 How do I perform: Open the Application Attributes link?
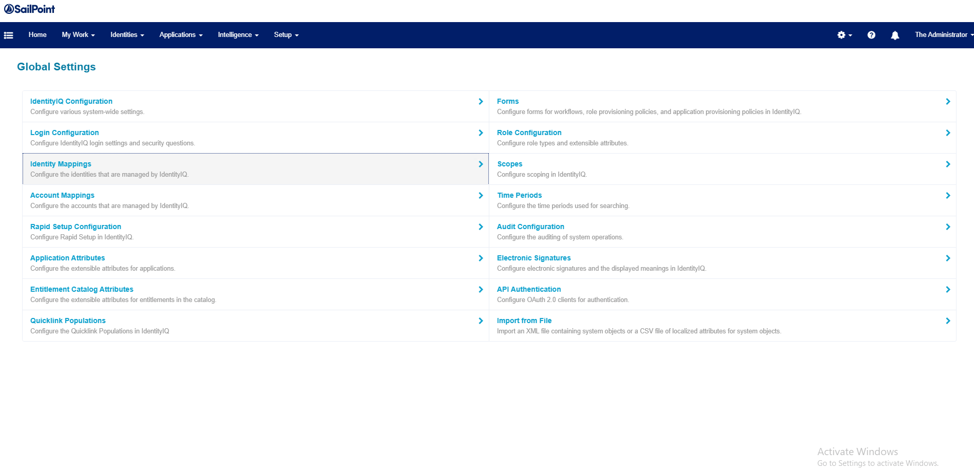(67, 258)
